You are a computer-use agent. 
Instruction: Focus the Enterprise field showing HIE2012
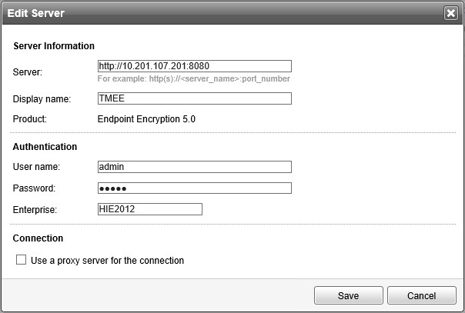pos(149,209)
